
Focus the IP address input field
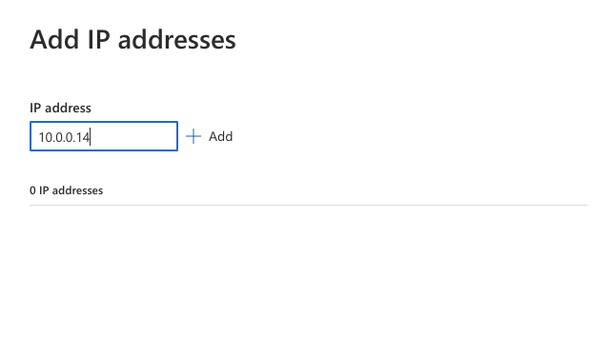pos(104,136)
